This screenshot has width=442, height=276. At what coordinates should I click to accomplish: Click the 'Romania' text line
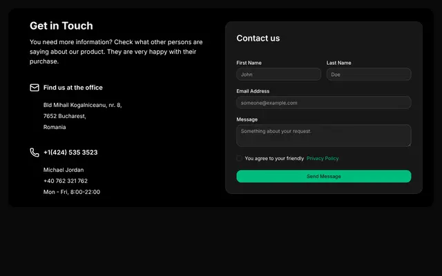pyautogui.click(x=55, y=127)
